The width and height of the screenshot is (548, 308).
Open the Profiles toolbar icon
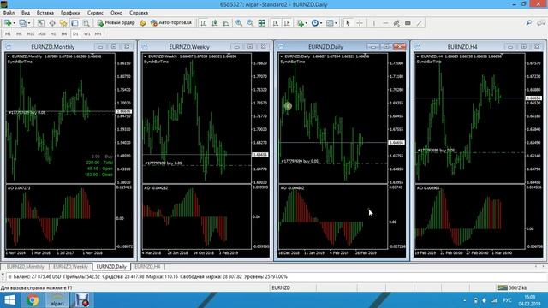[x=23, y=23]
